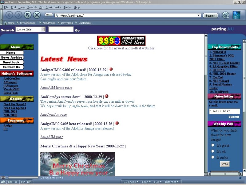Click the site search text field

(x=61, y=29)
